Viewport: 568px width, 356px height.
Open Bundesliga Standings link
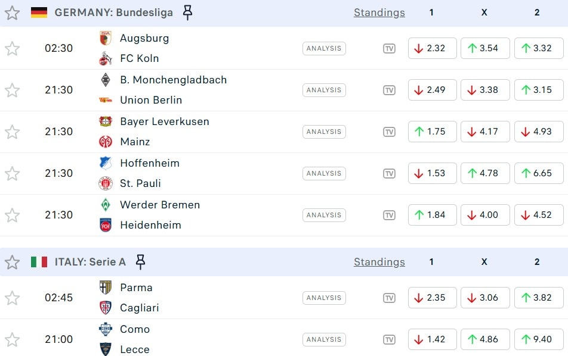pyautogui.click(x=379, y=13)
